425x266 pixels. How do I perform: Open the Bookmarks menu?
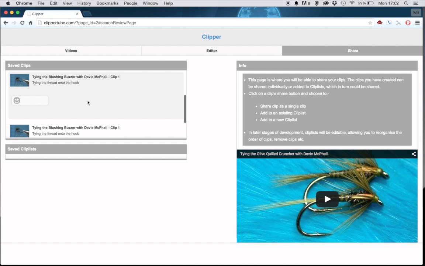click(107, 3)
